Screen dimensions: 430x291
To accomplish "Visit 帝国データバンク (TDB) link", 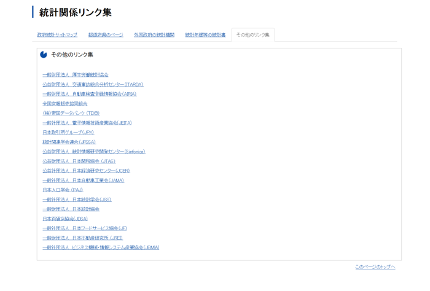I will pyautogui.click(x=71, y=113).
